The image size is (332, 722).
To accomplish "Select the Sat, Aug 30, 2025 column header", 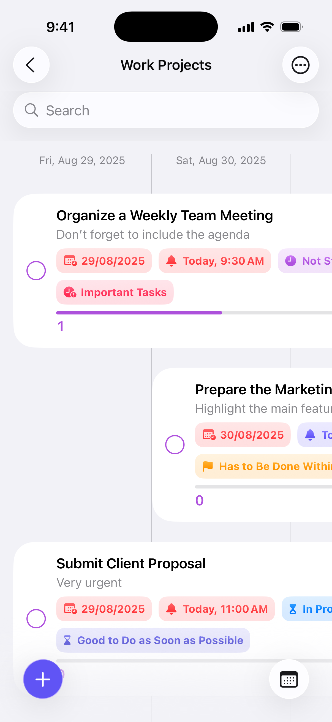I will coord(221,161).
